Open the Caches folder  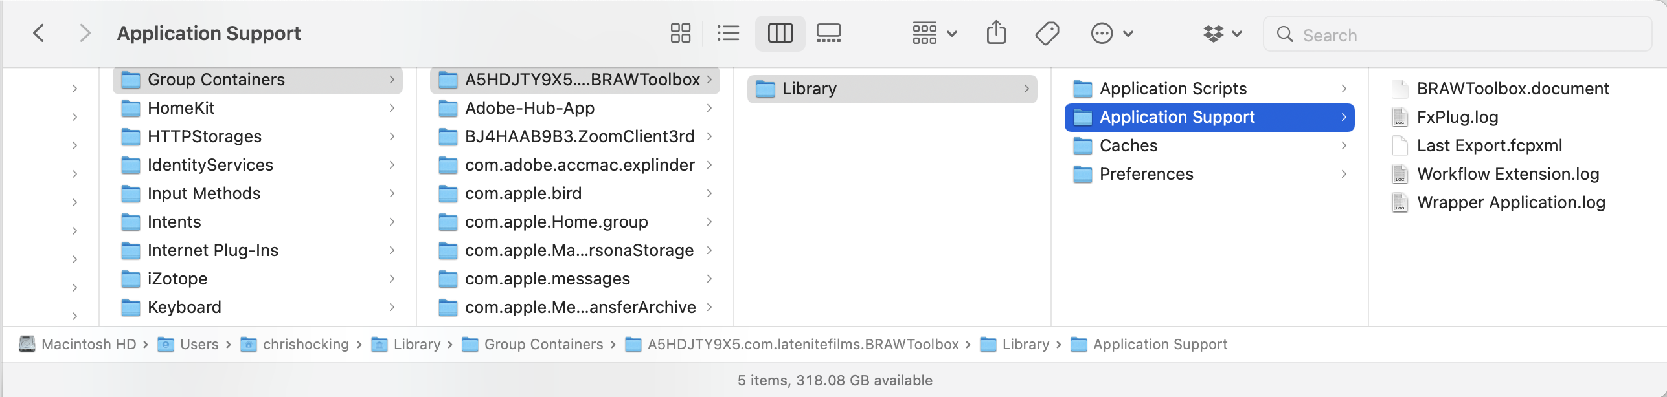coord(1128,145)
